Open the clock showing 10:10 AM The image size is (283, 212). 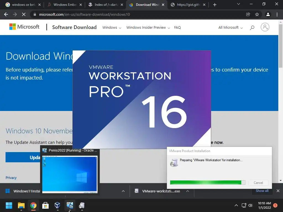(x=264, y=205)
